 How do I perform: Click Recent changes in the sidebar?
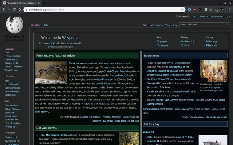point(12,91)
